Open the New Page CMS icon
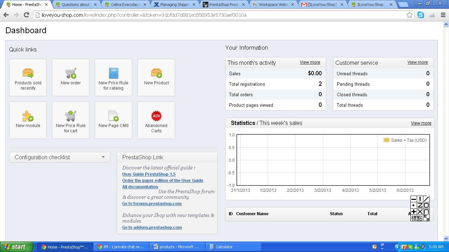 (113, 116)
